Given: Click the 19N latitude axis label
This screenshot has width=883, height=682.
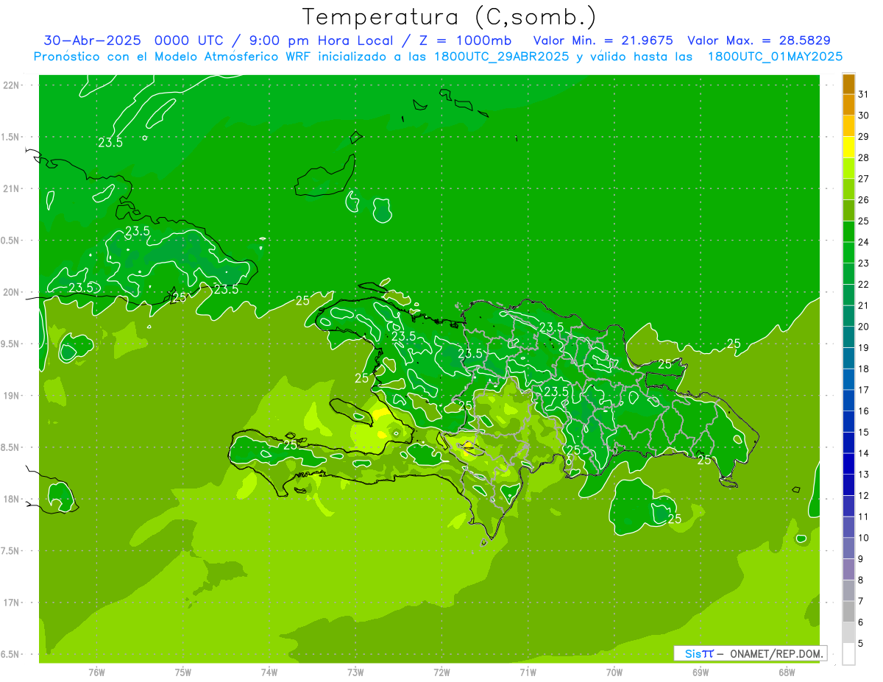Looking at the screenshot, I should (x=13, y=396).
